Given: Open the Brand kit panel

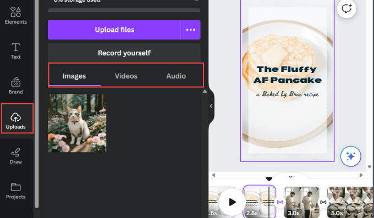Looking at the screenshot, I should [16, 86].
